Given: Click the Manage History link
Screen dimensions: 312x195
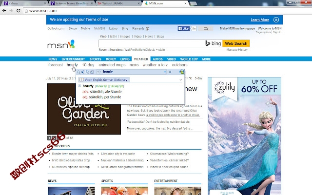Looking at the screenshot, I should point(237,50).
